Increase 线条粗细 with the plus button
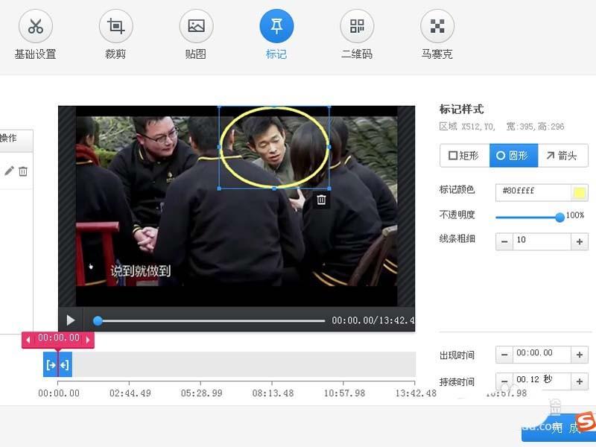 579,241
